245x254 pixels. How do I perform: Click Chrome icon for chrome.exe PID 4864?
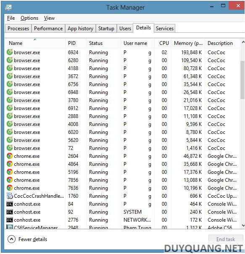pos(10,164)
